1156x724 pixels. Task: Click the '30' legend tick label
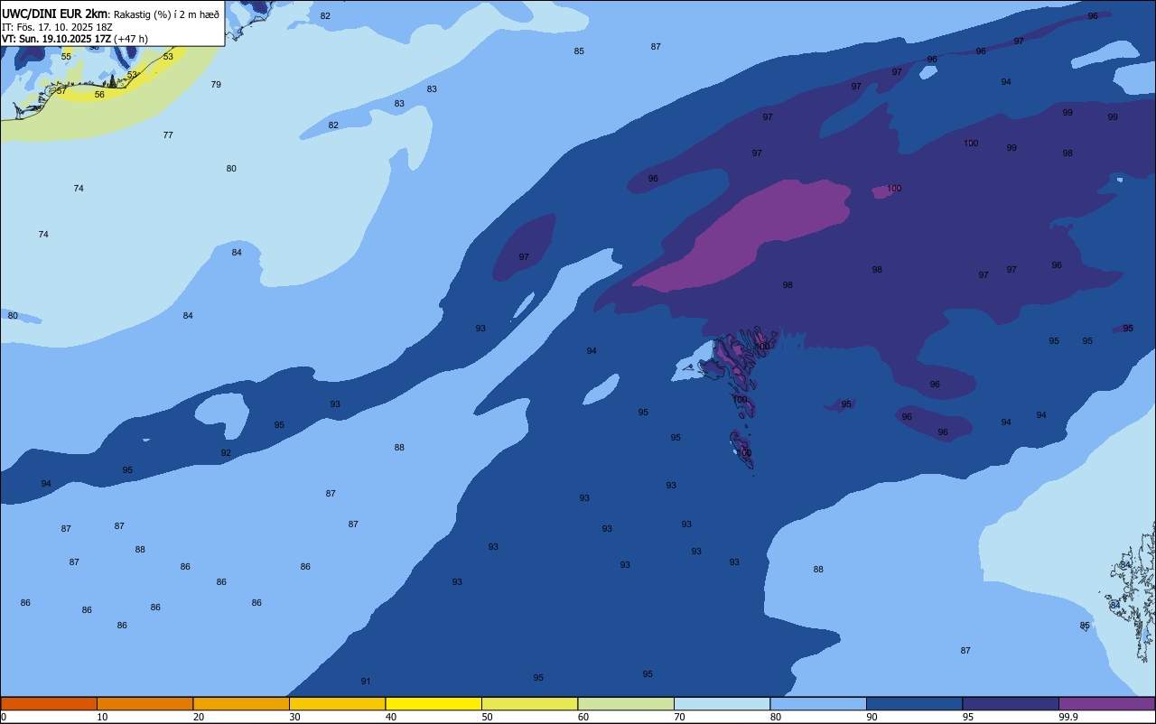pos(294,717)
